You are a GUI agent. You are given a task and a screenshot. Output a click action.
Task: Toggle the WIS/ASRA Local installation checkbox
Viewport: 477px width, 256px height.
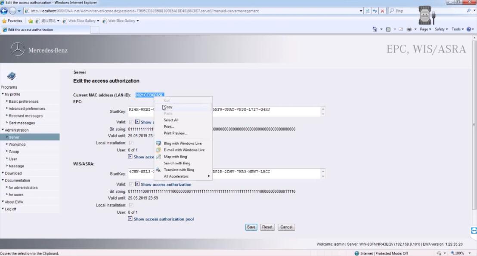pos(131,205)
